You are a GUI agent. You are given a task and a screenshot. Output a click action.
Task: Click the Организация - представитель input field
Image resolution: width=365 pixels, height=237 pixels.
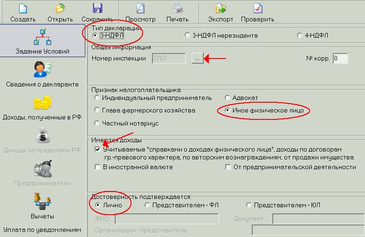(308, 230)
